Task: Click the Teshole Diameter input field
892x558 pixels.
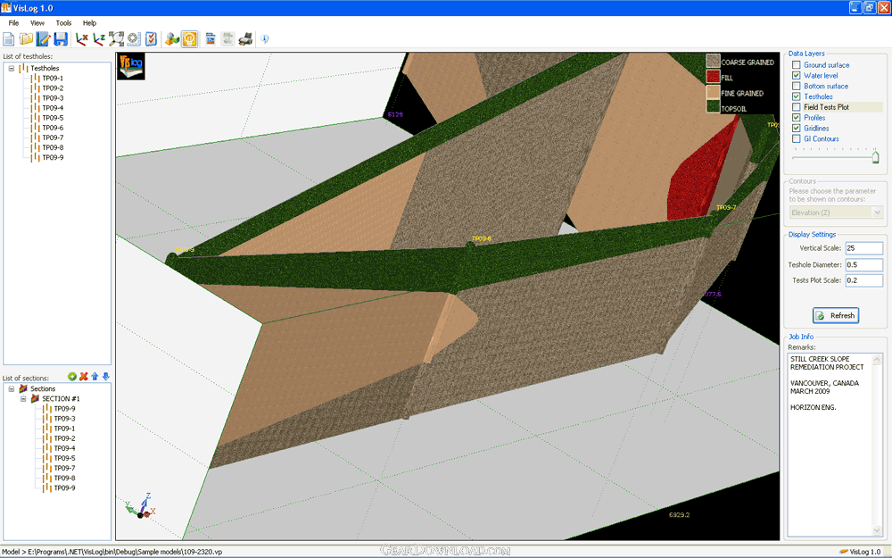Action: pyautogui.click(x=863, y=264)
